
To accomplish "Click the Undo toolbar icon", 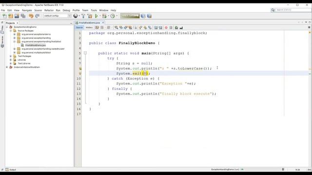I will pos(31,16).
